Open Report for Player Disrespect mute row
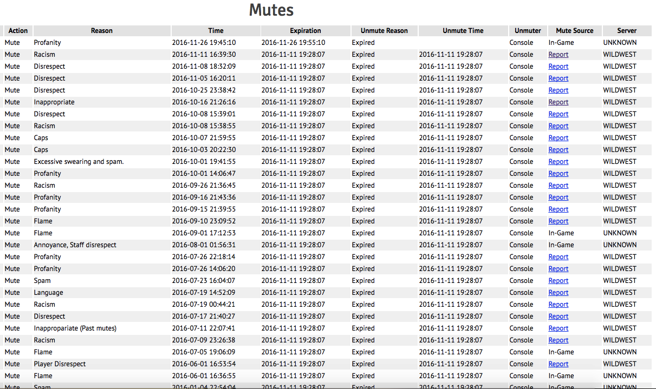Screen dimensions: 656x389 coord(558,364)
